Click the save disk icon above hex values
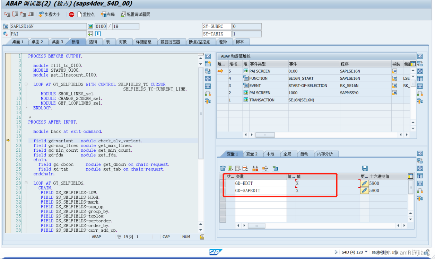This screenshot has height=259, width=435. pos(365,168)
